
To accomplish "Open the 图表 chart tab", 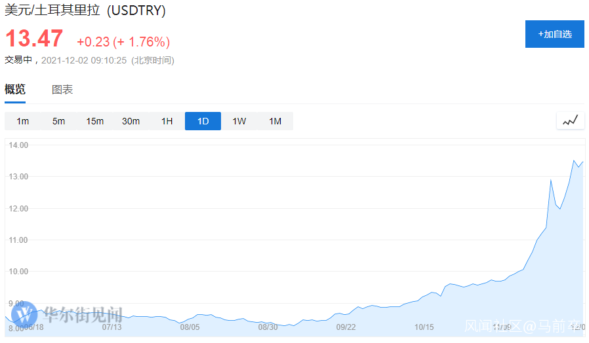I will 62,90.
